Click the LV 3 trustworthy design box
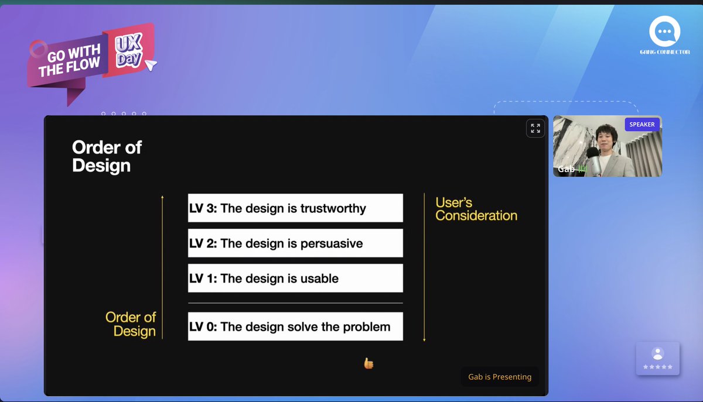 [295, 208]
